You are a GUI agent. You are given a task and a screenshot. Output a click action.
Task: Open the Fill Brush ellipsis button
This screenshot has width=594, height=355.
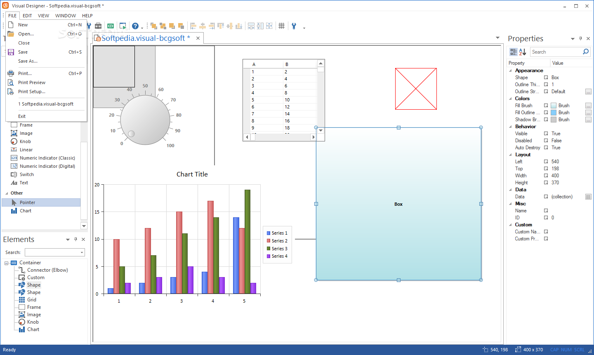point(588,106)
